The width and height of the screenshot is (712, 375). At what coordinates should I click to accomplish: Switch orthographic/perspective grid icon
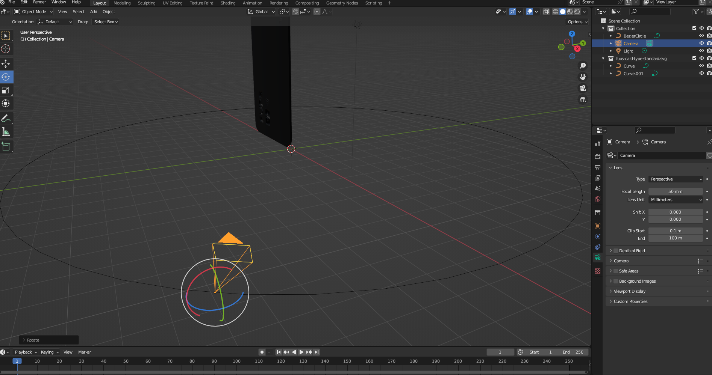583,99
